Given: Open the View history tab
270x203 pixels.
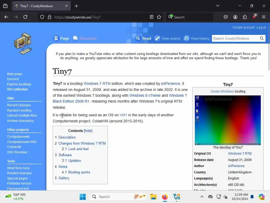Looking at the screenshot, I should tap(197, 38).
